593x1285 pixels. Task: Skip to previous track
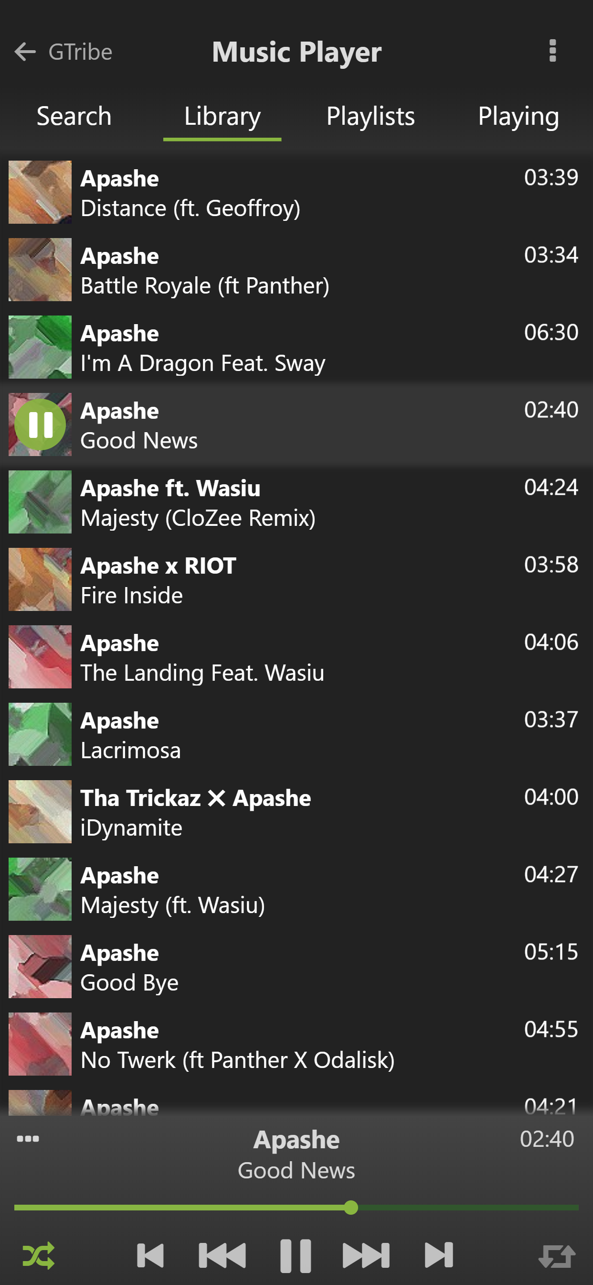pyautogui.click(x=150, y=1255)
